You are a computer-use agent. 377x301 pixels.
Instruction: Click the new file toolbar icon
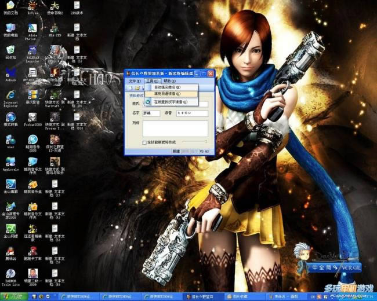[x=129, y=87]
